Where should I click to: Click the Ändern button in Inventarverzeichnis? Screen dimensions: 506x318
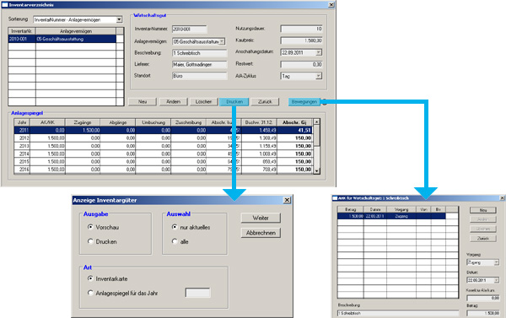click(x=173, y=102)
